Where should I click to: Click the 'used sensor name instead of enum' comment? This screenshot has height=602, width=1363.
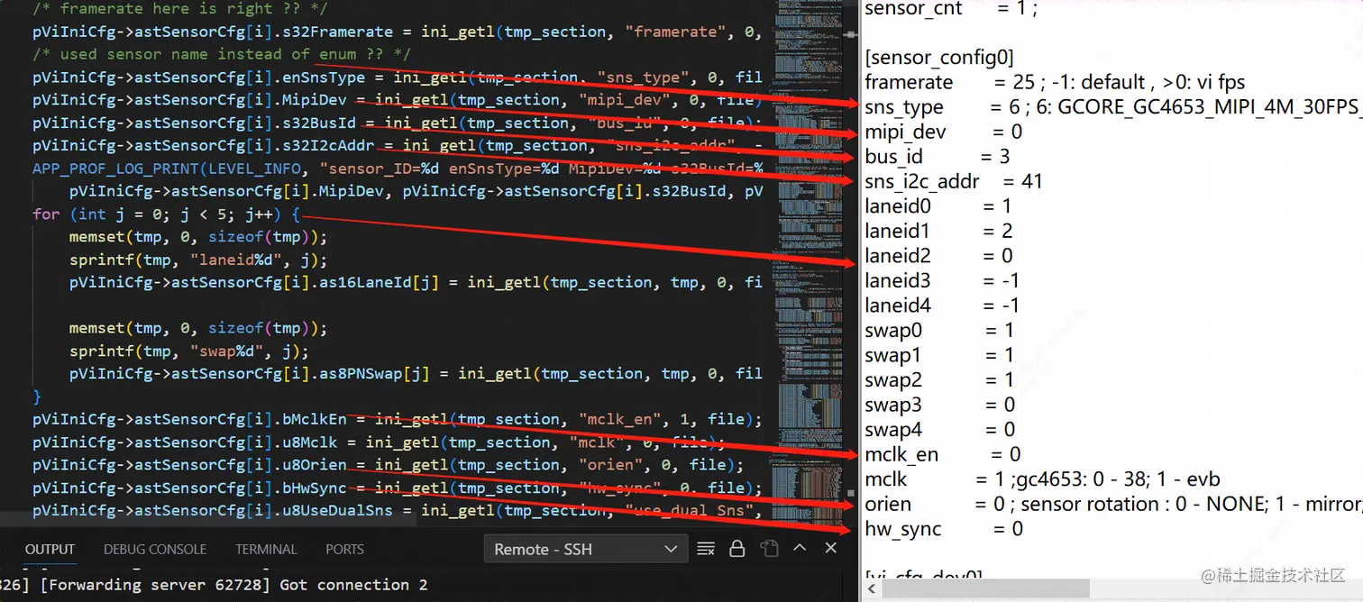click(222, 54)
